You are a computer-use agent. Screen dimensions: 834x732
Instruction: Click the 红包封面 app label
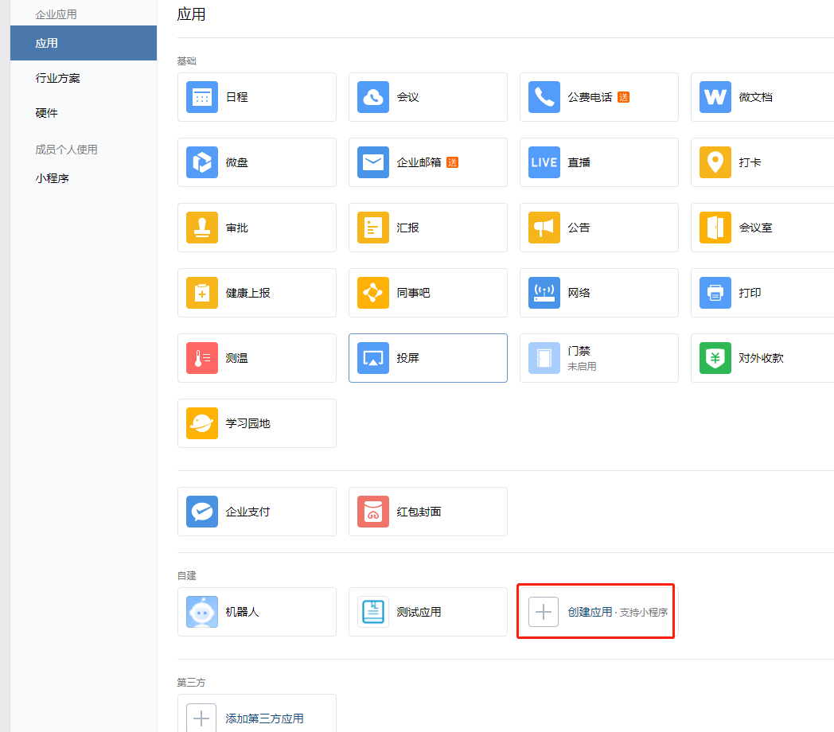click(419, 512)
